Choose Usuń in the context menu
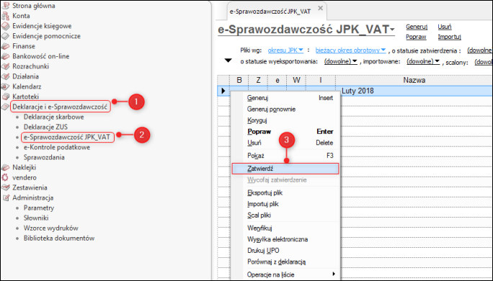The image size is (493, 281). tap(285, 143)
